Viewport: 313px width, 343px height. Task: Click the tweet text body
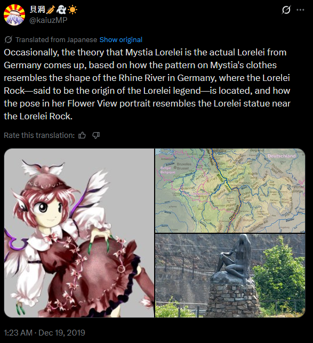click(x=147, y=84)
